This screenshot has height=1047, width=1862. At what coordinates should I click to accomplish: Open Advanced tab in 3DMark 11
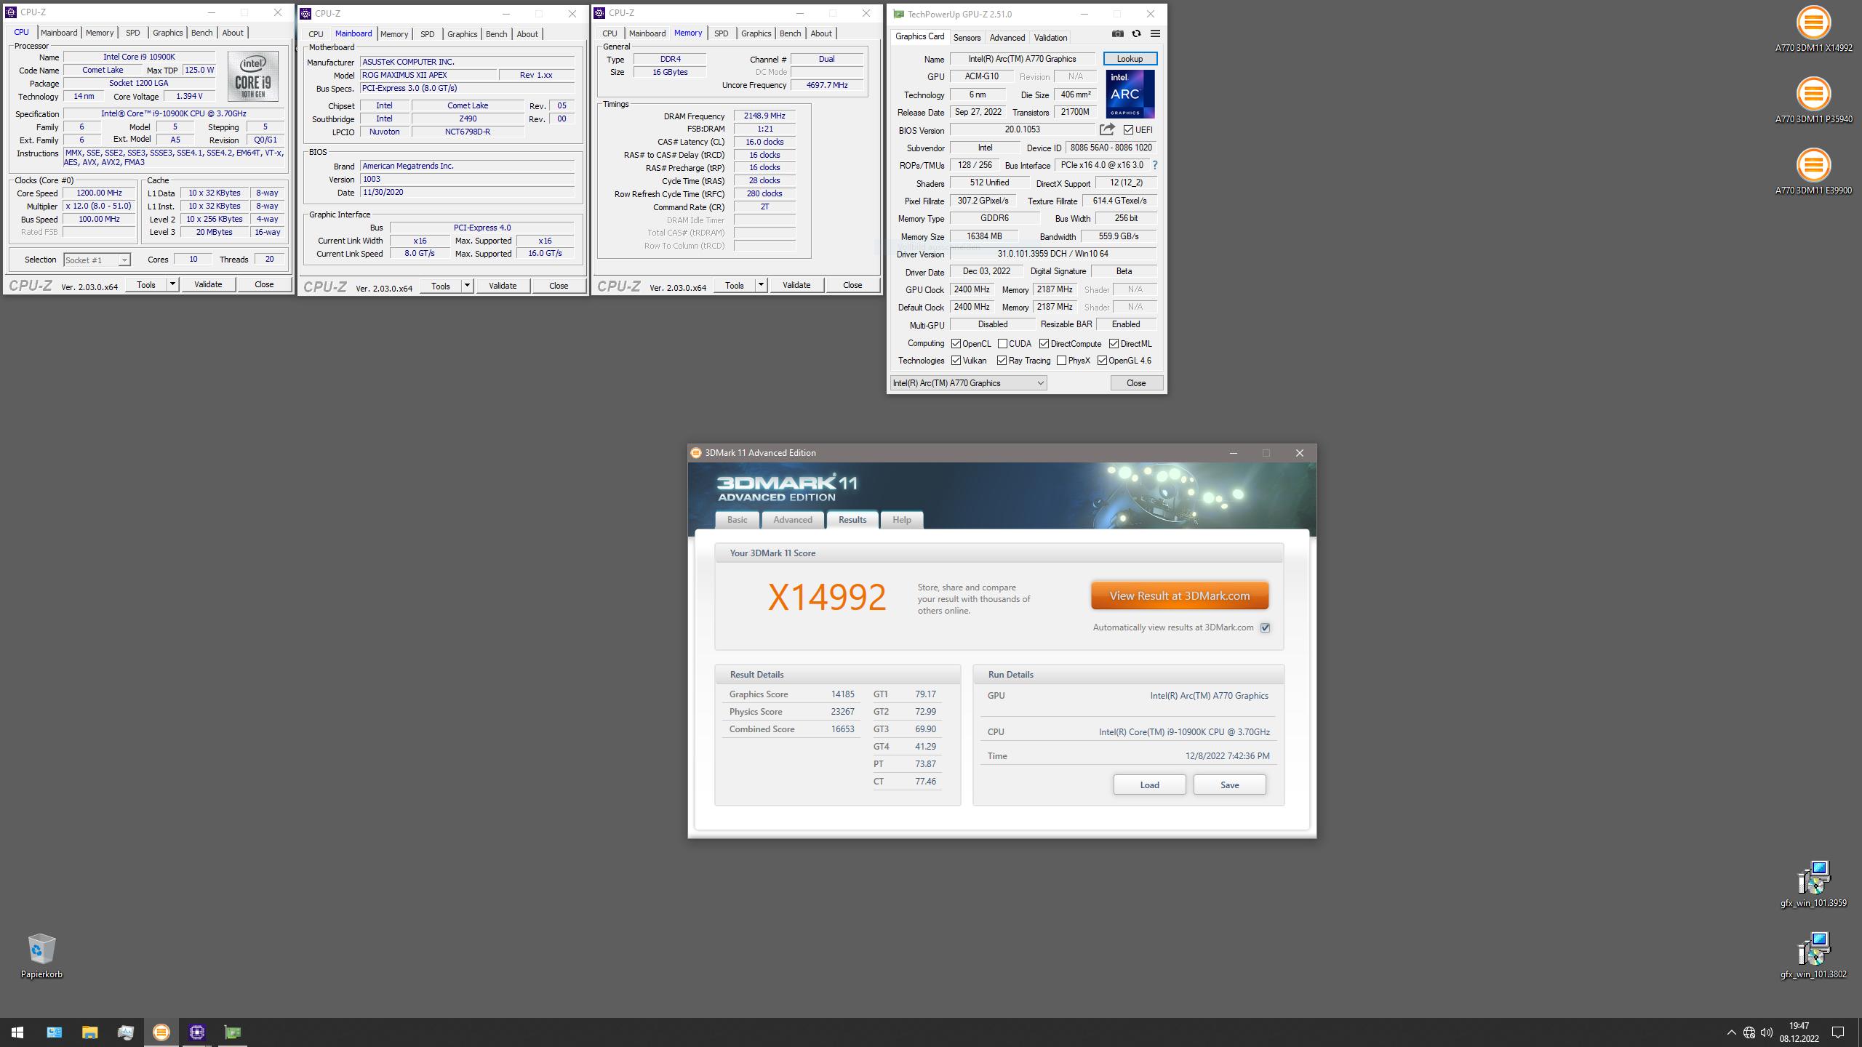pyautogui.click(x=793, y=520)
